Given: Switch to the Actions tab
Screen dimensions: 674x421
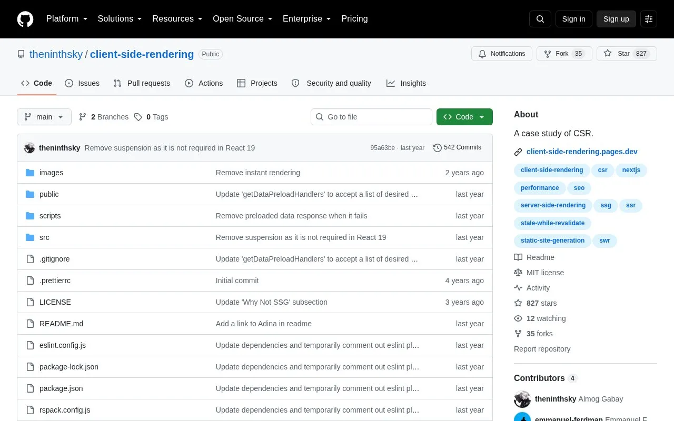Looking at the screenshot, I should 204,83.
